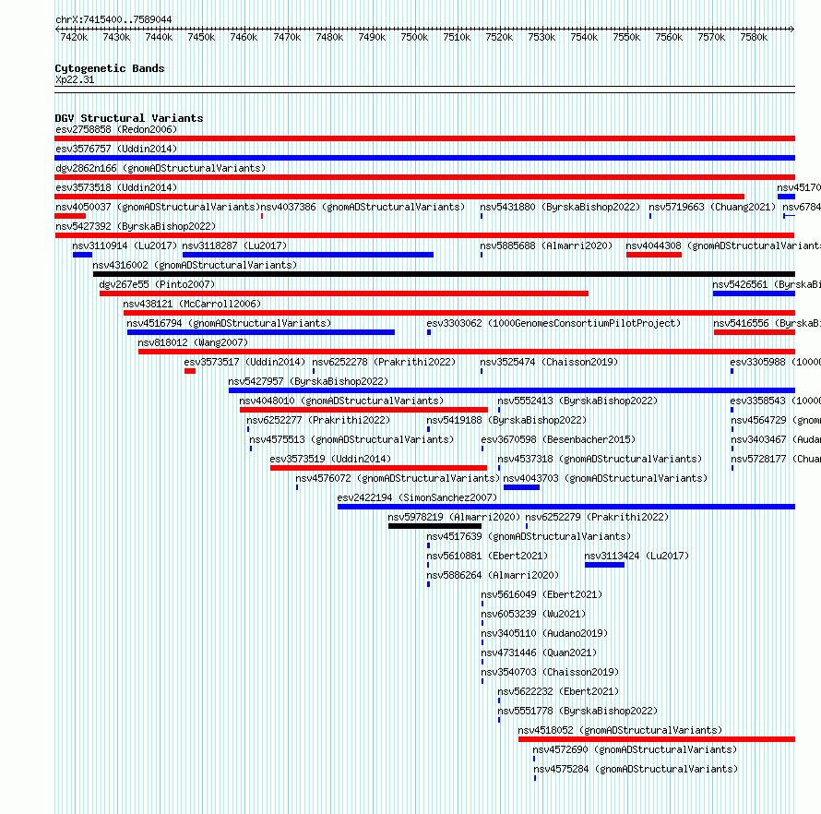Open nsv4537318 gnomAD variant label

[600, 459]
